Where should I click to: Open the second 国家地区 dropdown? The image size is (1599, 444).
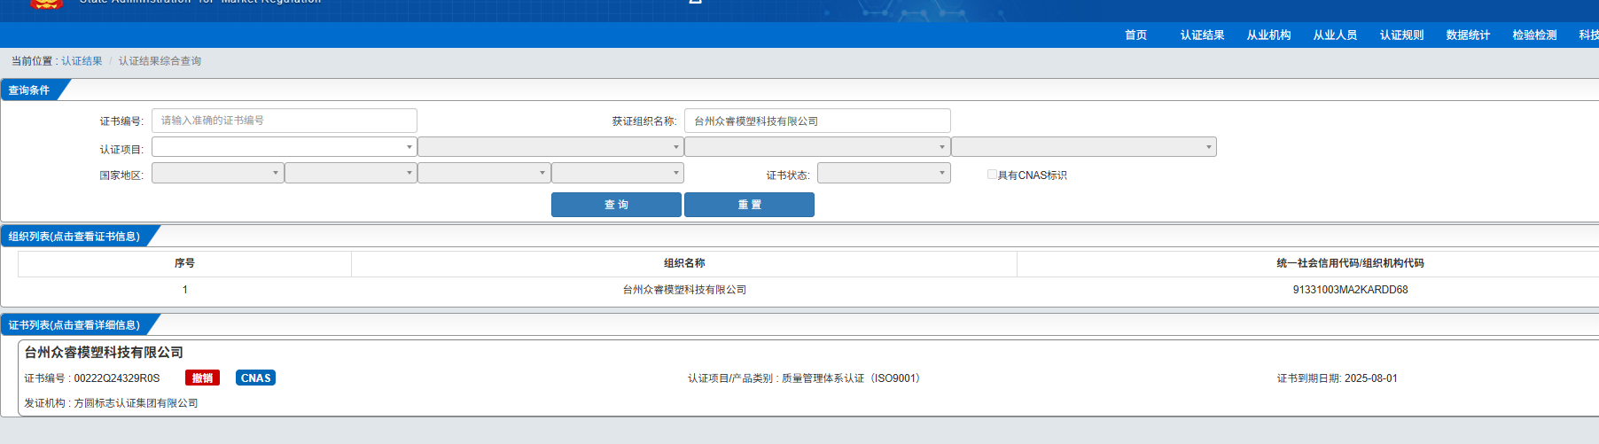(x=351, y=173)
